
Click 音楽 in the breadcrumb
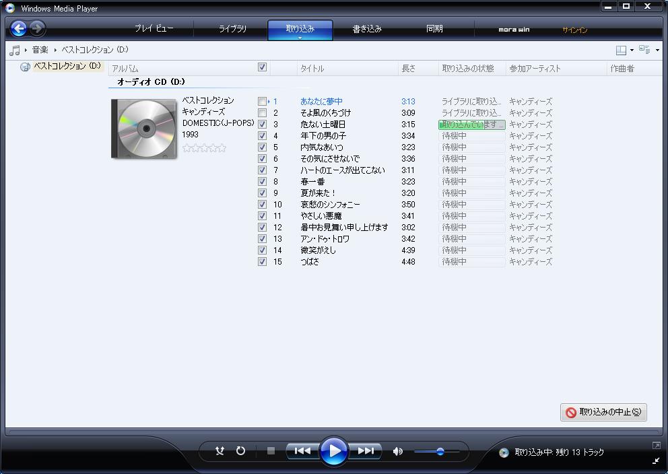tap(40, 50)
